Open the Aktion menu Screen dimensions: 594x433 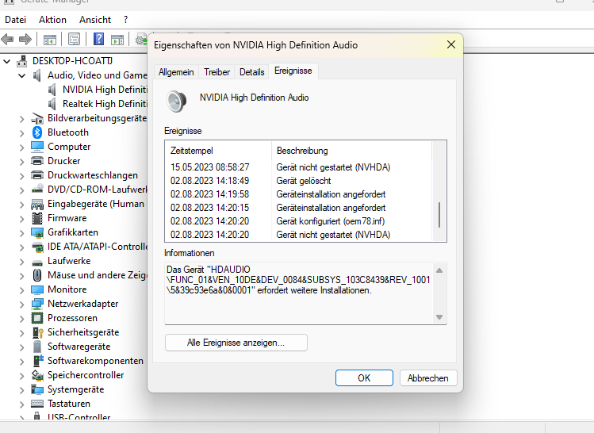click(52, 20)
